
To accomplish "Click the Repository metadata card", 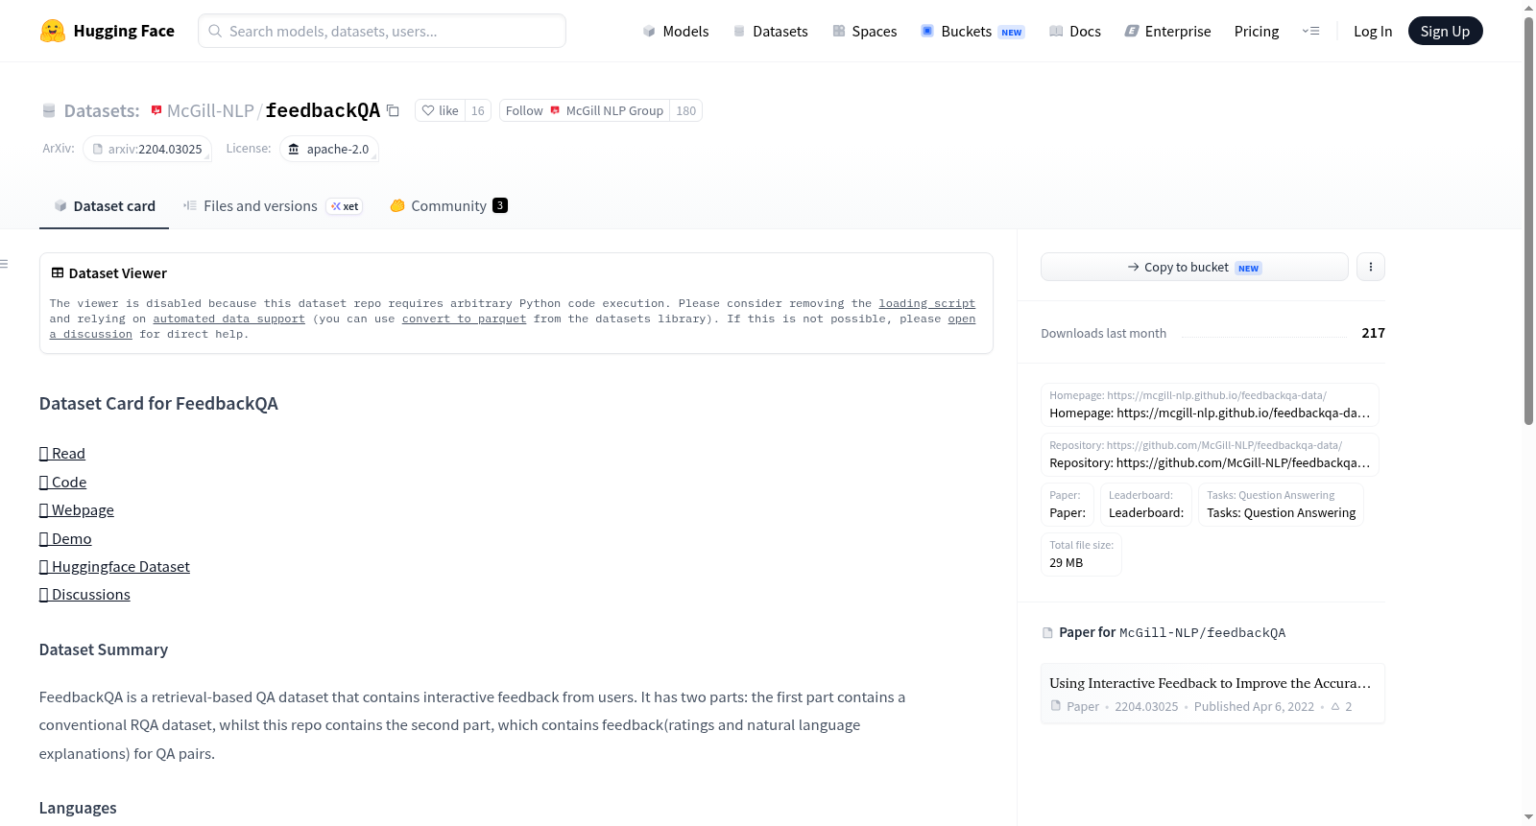I will click(1210, 455).
